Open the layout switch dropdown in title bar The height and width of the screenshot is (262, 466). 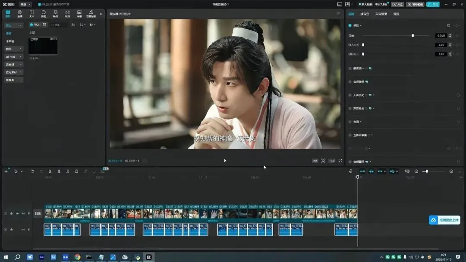(x=348, y=4)
